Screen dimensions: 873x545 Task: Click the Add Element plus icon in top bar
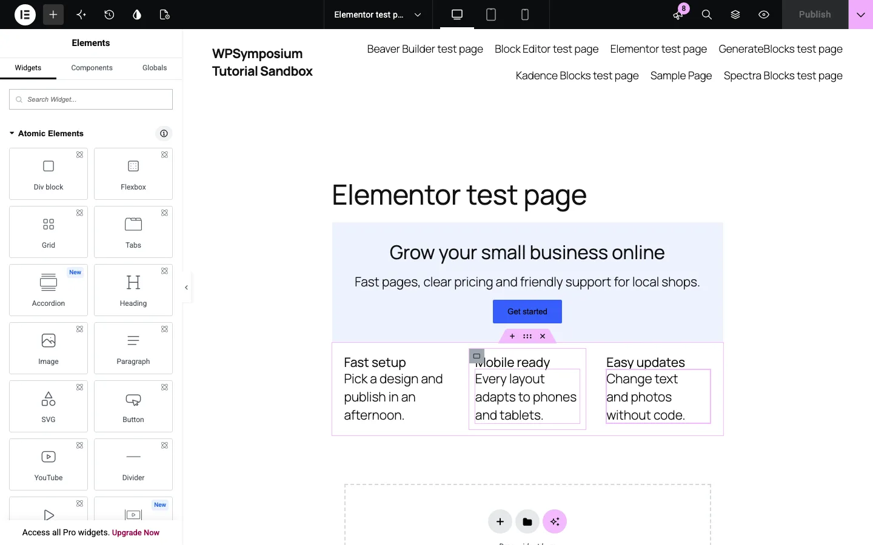coord(53,15)
